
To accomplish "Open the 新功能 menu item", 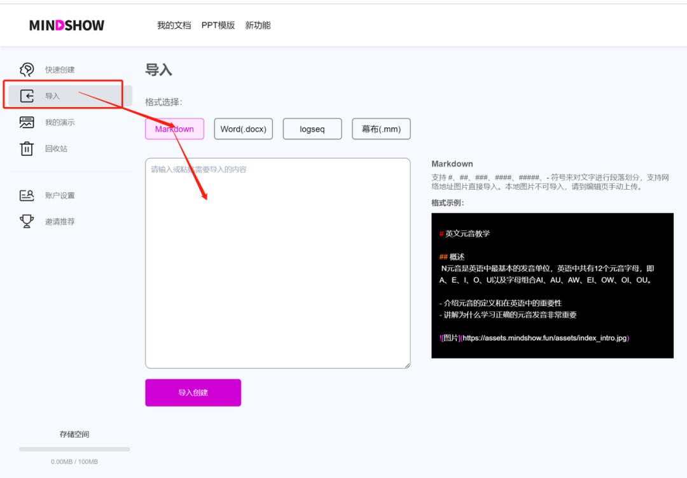I will pos(258,25).
